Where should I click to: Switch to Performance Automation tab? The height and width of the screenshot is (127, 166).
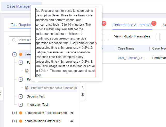point(132,25)
